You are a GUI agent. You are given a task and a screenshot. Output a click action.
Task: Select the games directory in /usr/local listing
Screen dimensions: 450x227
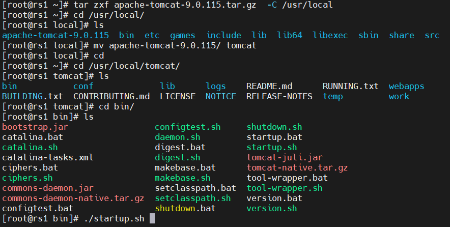coord(183,35)
